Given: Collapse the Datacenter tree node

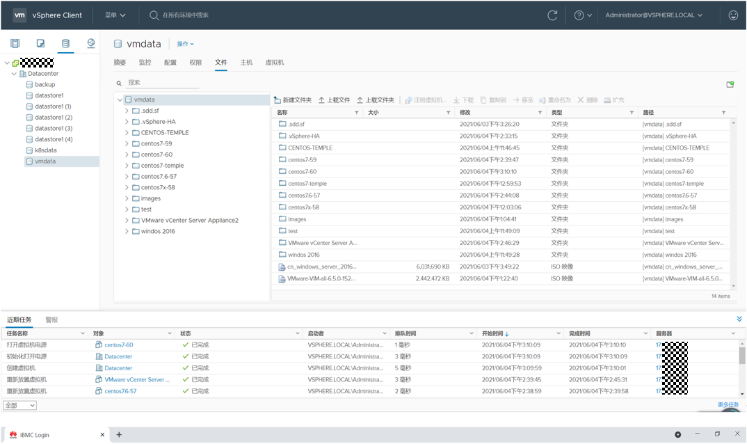Looking at the screenshot, I should (14, 74).
